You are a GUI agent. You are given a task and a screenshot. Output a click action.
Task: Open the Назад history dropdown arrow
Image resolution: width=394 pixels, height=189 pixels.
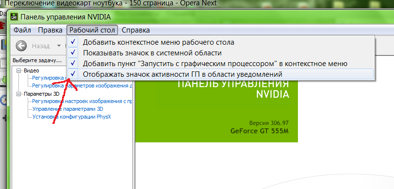[x=59, y=46]
